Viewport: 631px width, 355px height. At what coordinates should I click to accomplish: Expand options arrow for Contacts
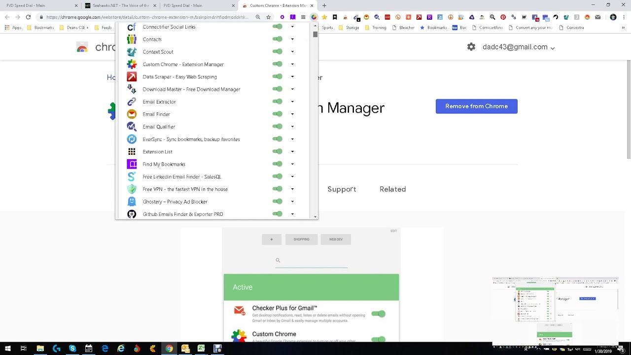pyautogui.click(x=292, y=39)
